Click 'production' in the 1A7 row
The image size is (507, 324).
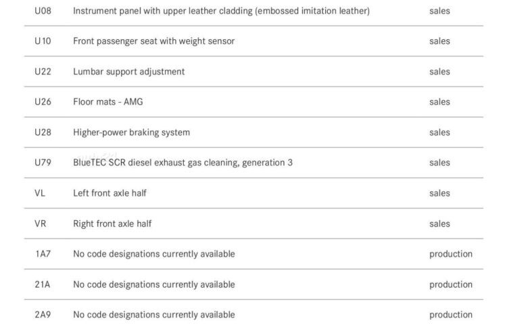click(x=450, y=254)
